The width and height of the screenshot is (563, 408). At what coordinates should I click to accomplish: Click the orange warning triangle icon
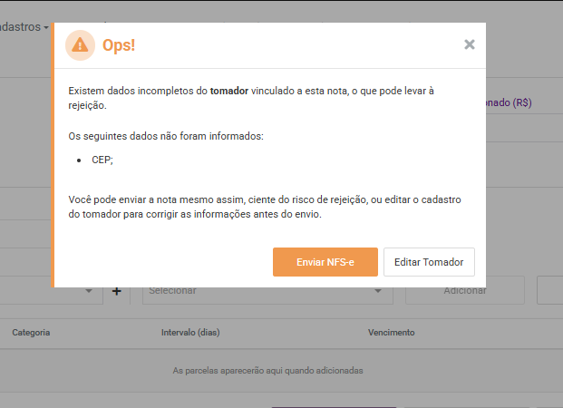(80, 45)
